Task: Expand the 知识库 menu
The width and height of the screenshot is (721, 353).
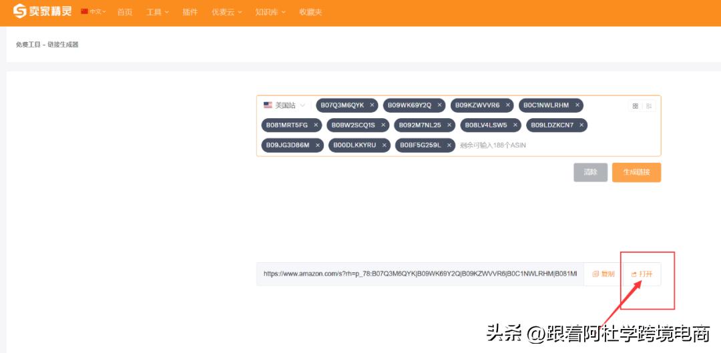Action: [270, 12]
